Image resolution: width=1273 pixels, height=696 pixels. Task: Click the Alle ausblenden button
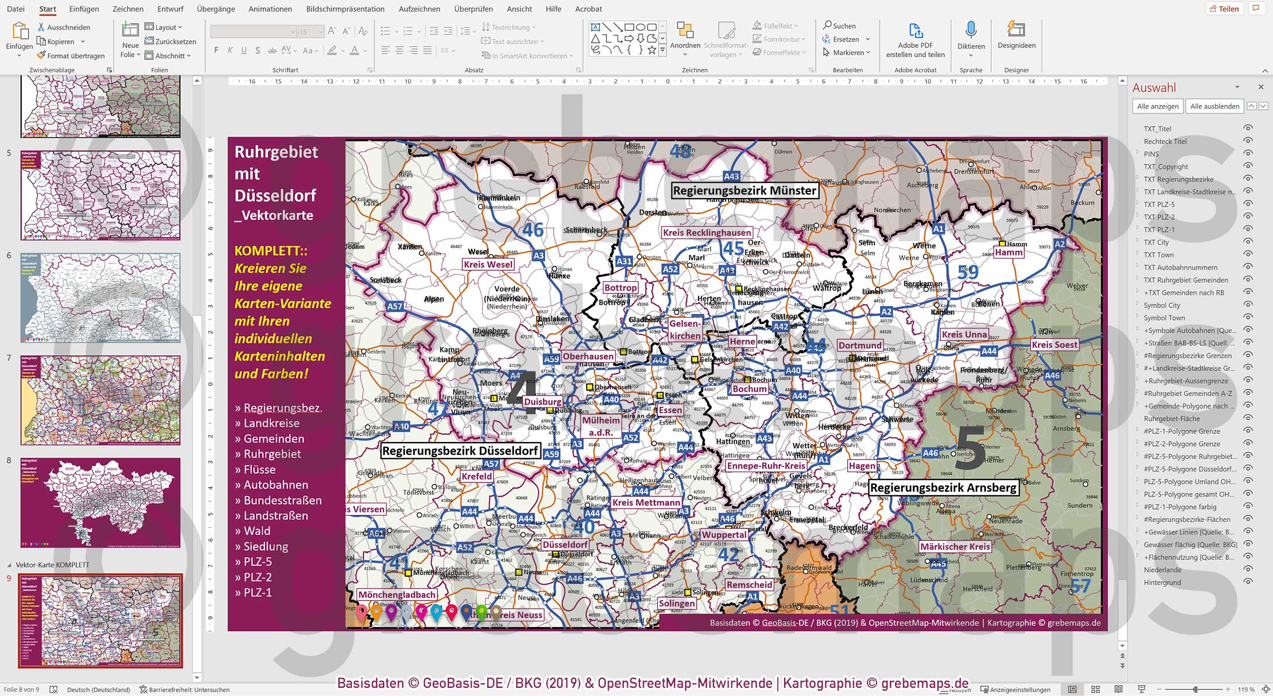pyautogui.click(x=1215, y=106)
